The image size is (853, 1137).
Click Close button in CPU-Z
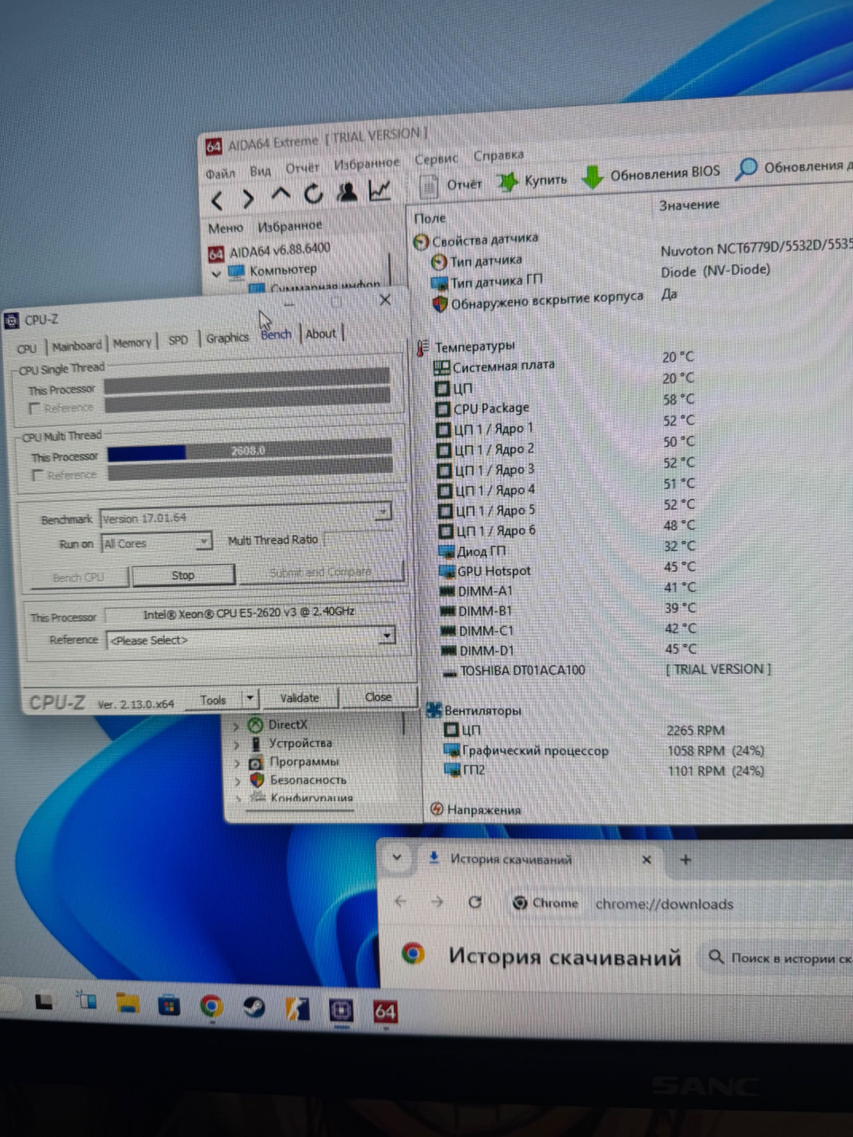click(x=378, y=697)
